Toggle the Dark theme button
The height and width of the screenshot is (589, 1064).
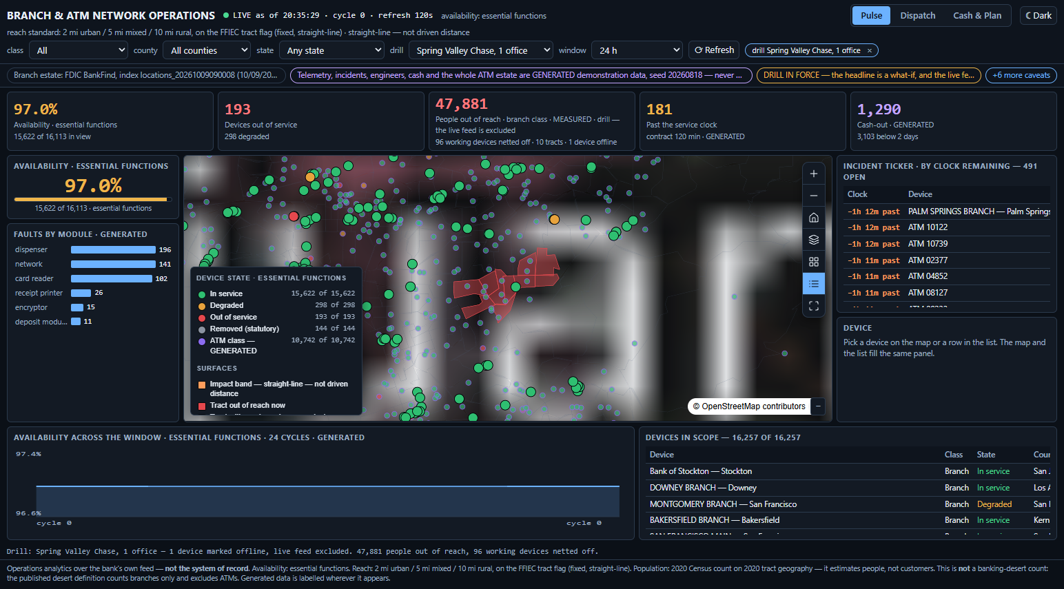tap(1039, 15)
